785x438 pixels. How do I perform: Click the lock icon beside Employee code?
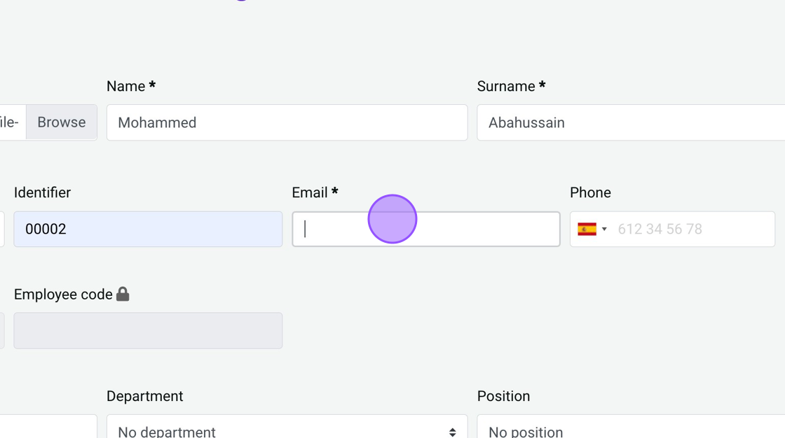coord(123,294)
